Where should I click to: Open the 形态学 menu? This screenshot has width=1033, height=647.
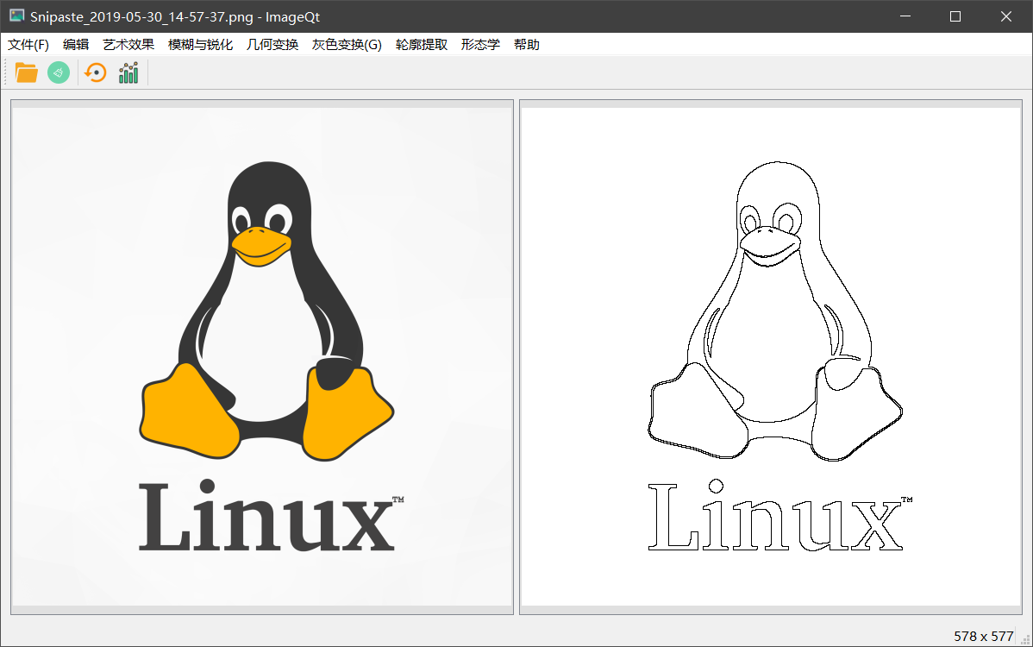pos(480,45)
